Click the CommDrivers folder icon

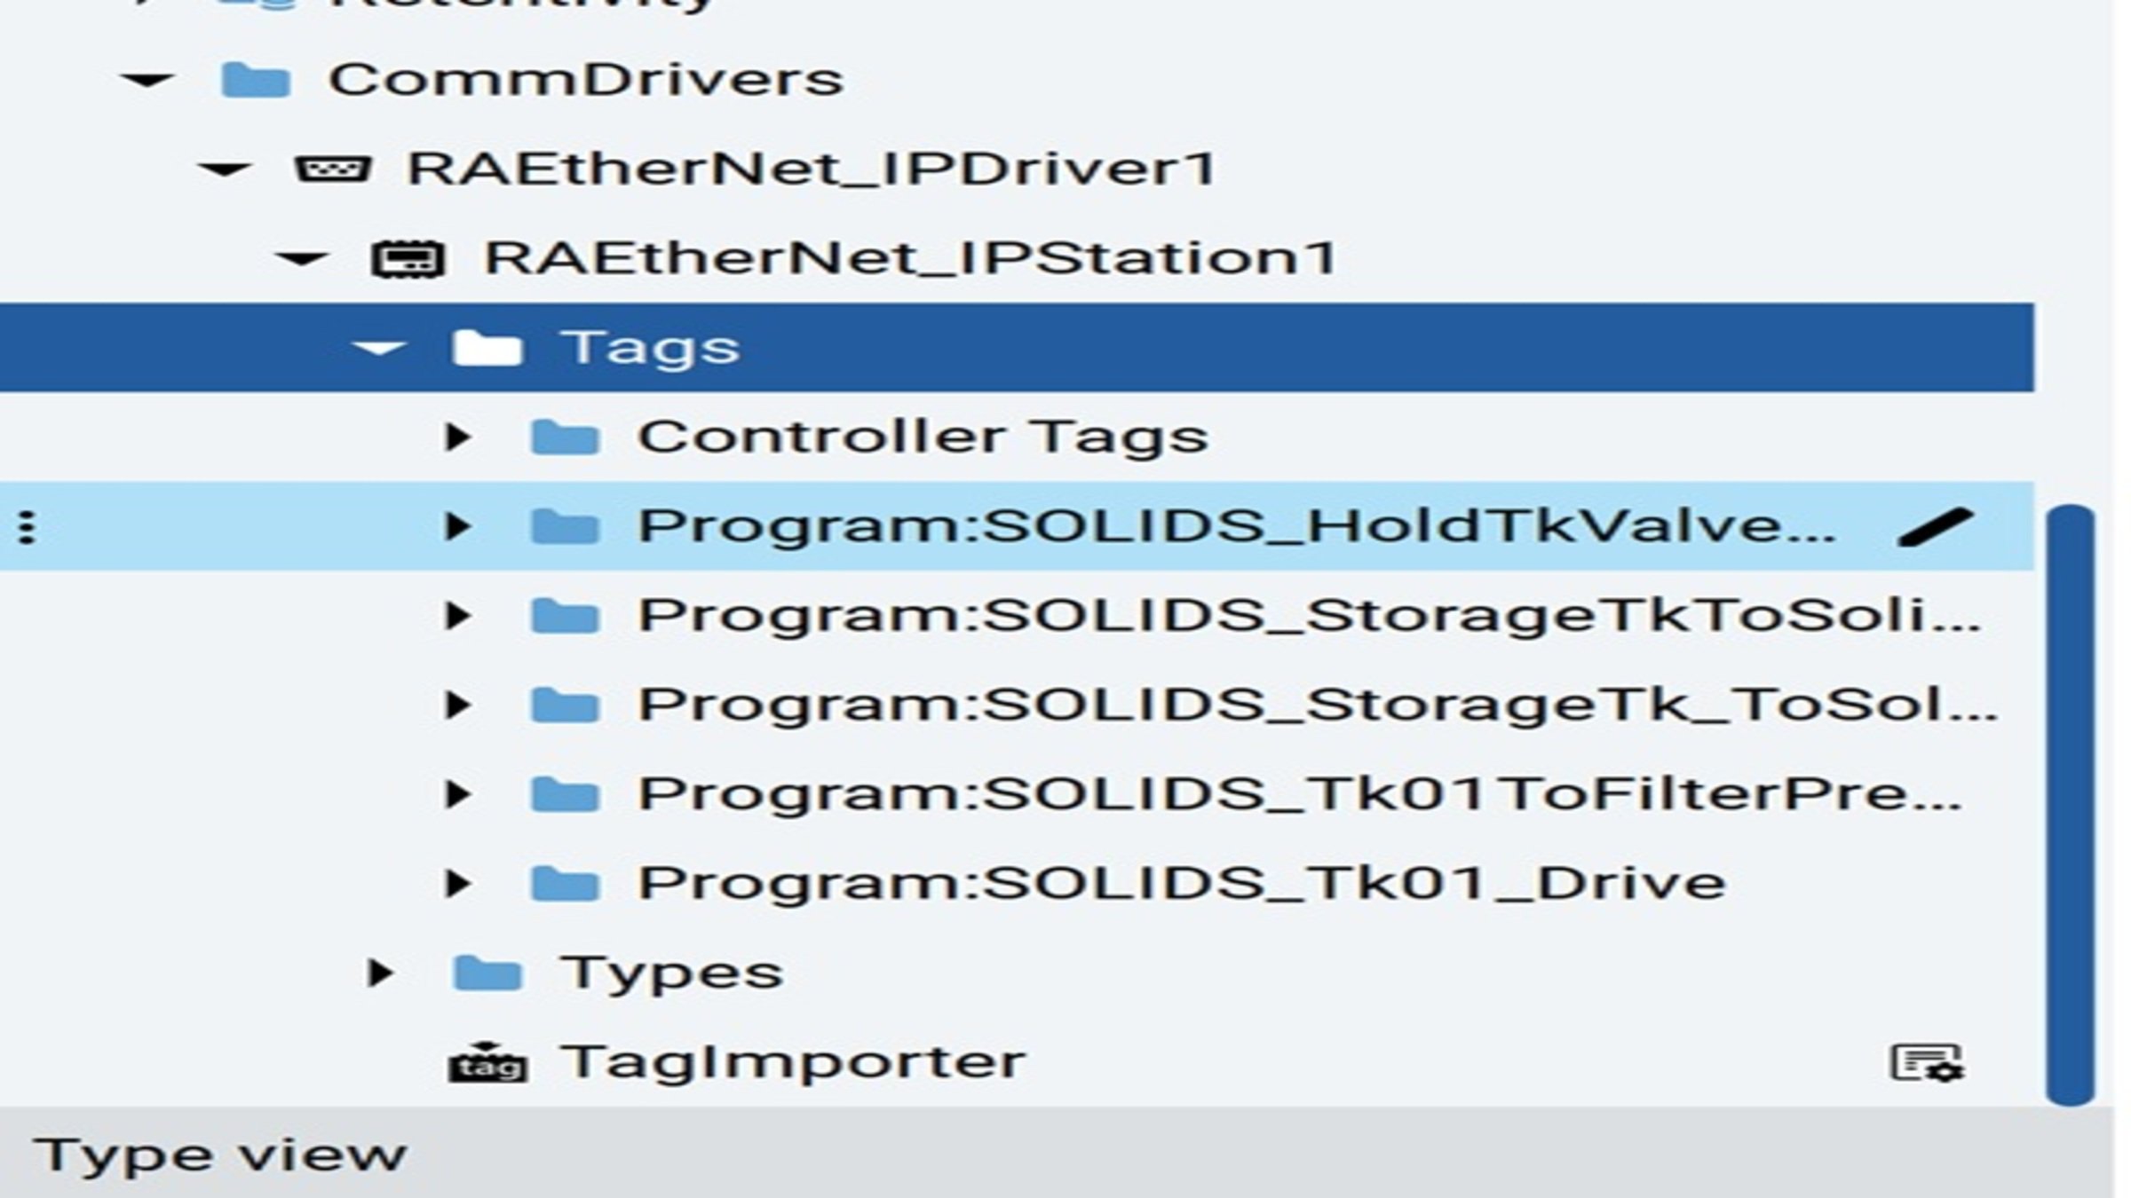255,80
